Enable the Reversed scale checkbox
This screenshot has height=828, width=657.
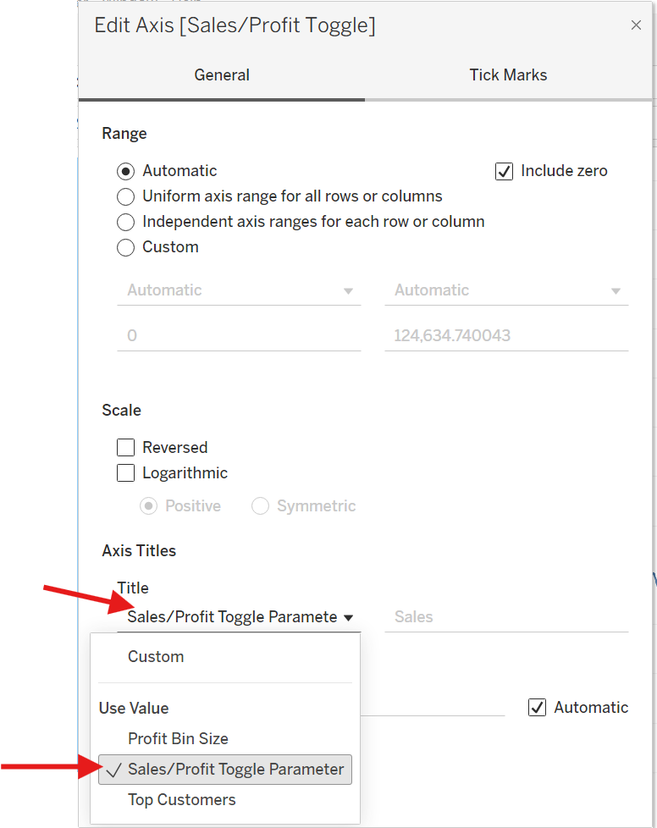click(126, 448)
